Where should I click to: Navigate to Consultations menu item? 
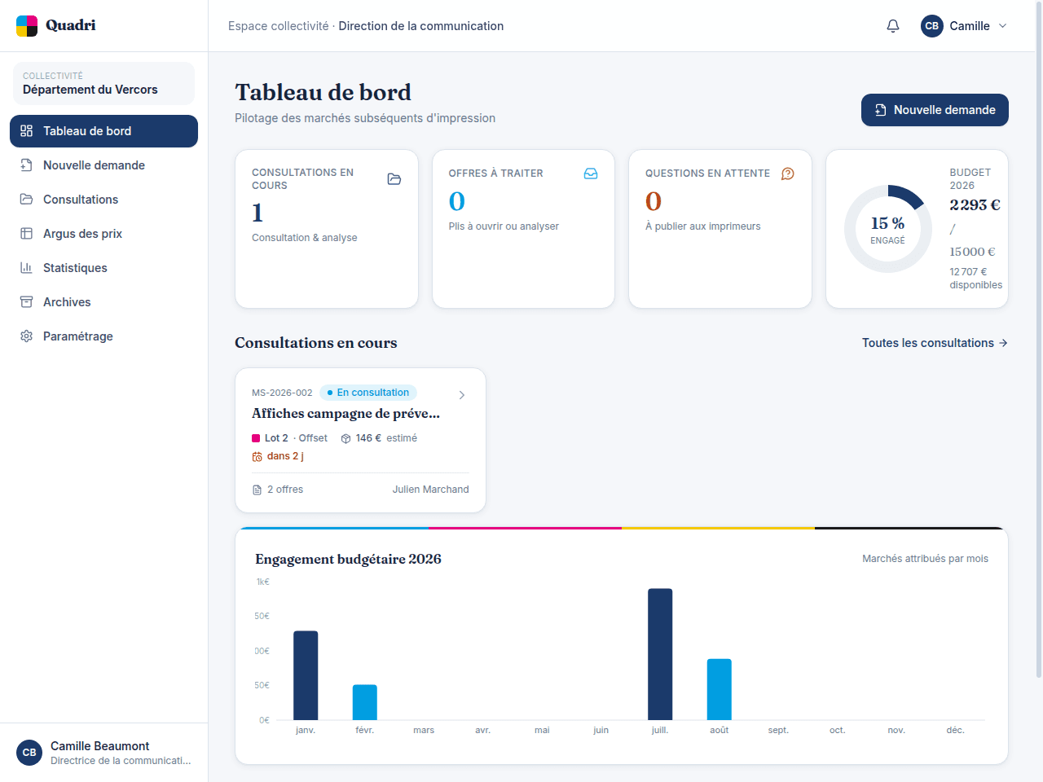click(103, 200)
